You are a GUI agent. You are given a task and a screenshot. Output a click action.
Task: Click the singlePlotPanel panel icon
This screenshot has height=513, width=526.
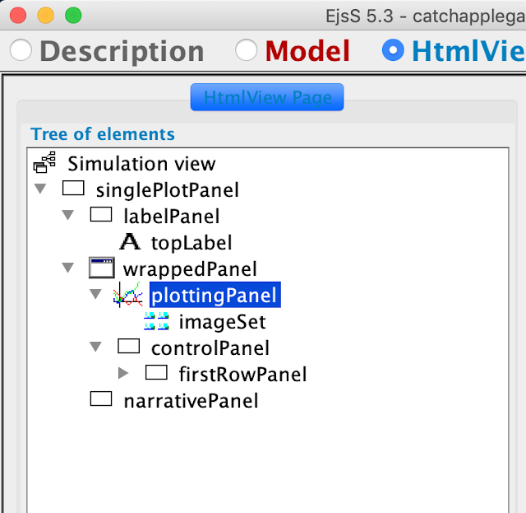(x=74, y=189)
